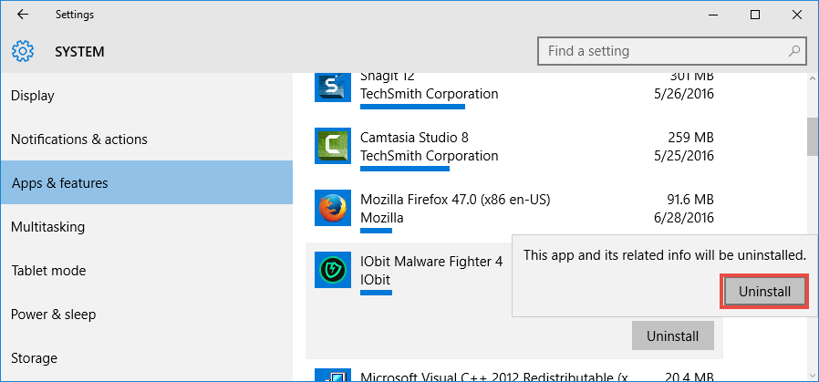Viewport: 819px width, 382px height.
Task: Confirm Uninstall in the popup
Action: pos(764,291)
